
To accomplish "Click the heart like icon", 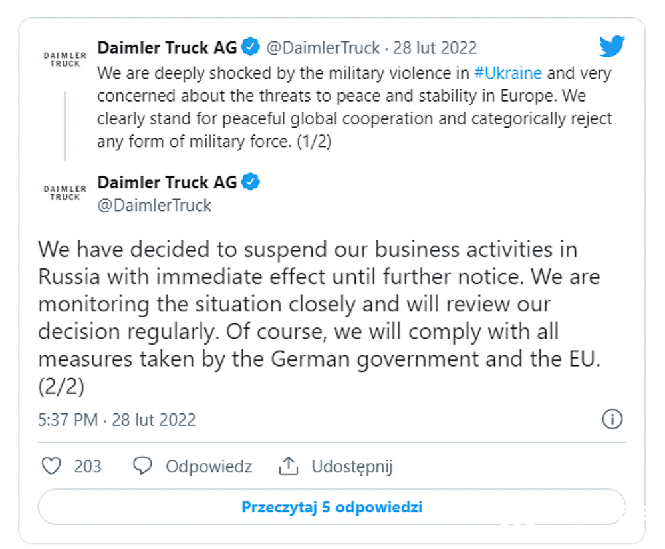I will (51, 466).
